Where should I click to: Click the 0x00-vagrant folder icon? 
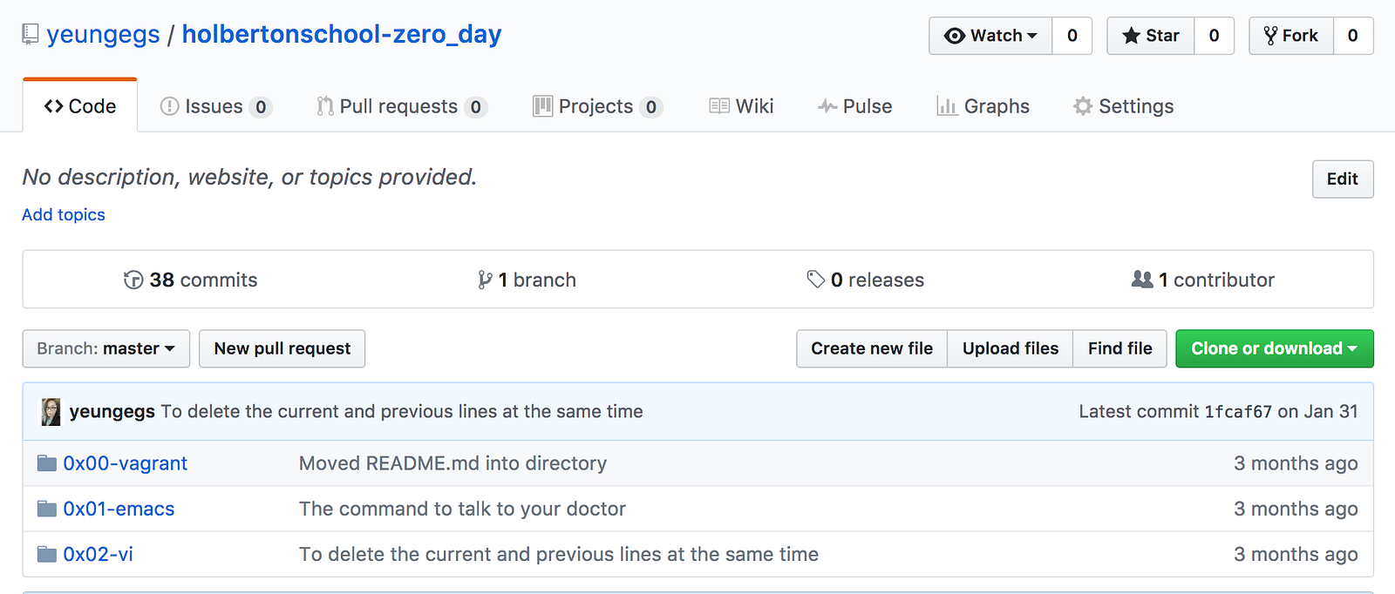(47, 463)
